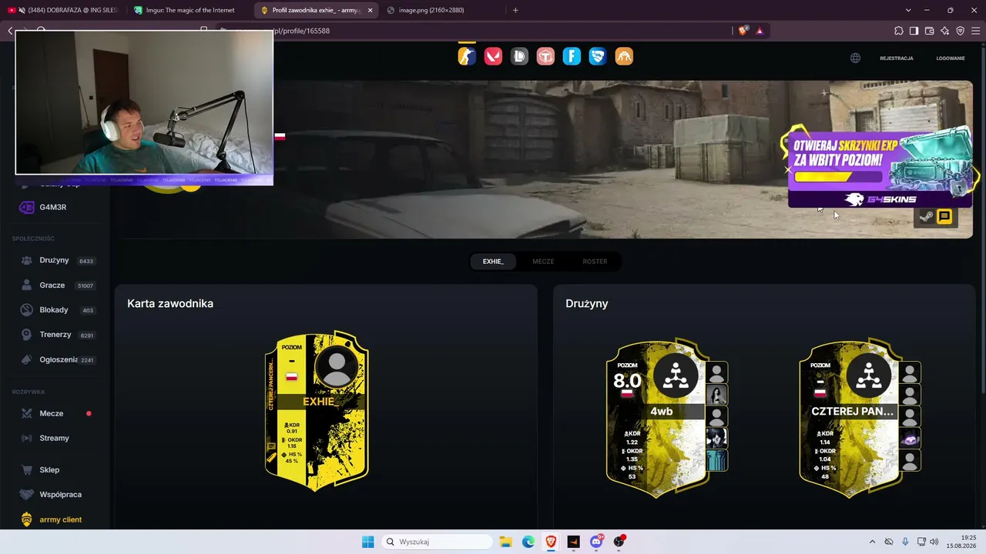Image resolution: width=986 pixels, height=554 pixels.
Task: Switch to the Imgur browser tab
Action: (x=190, y=10)
